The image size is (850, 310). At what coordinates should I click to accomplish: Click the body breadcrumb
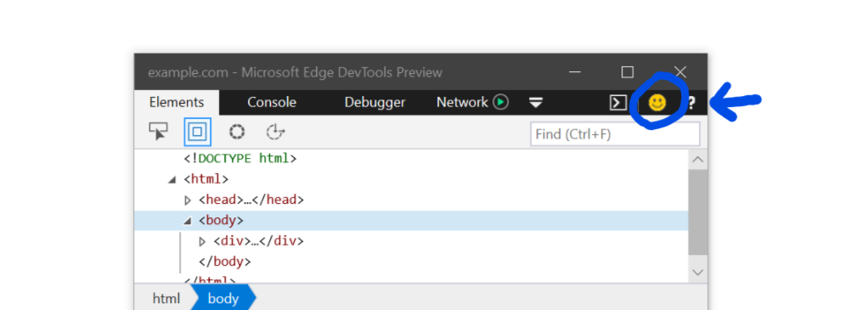(x=222, y=299)
